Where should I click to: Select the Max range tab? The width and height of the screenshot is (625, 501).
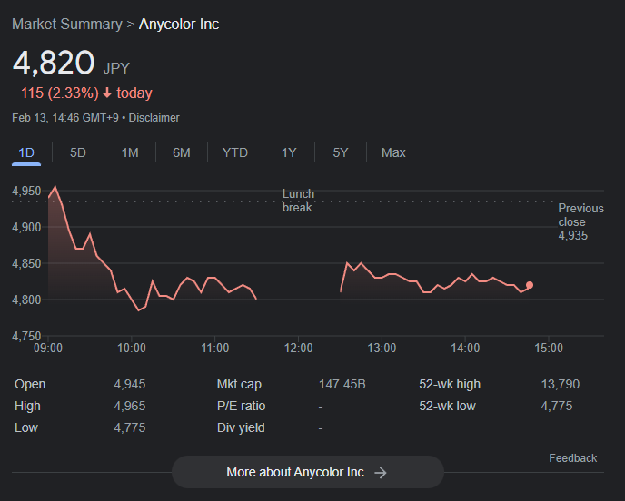[393, 152]
